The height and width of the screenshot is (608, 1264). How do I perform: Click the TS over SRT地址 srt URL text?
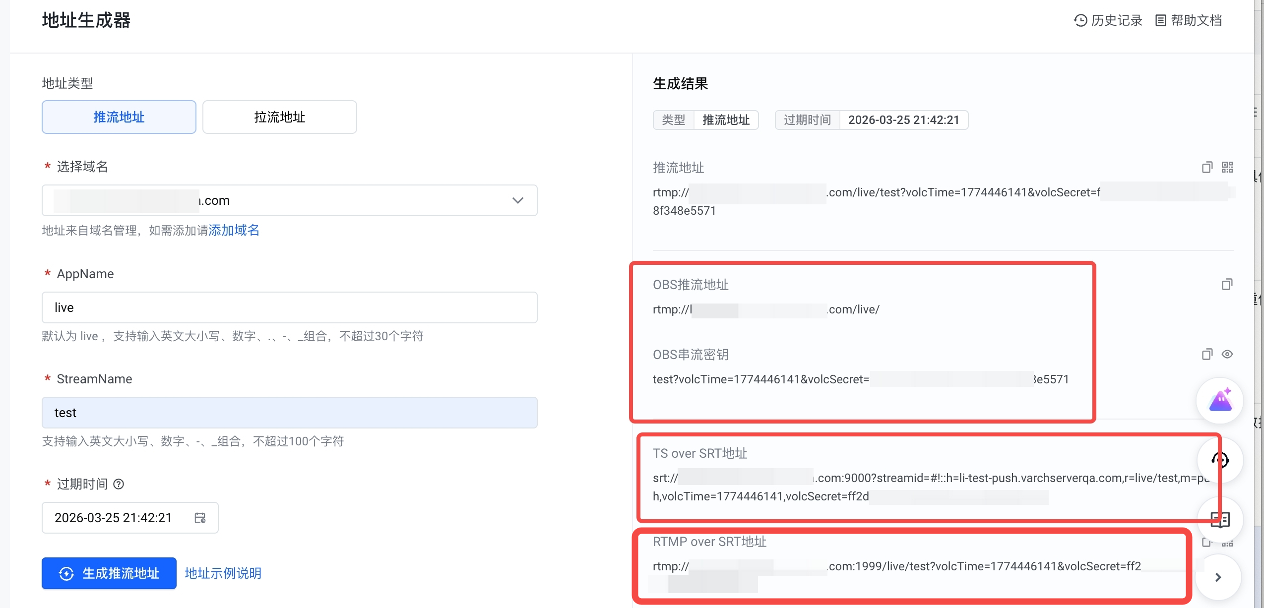pos(932,487)
